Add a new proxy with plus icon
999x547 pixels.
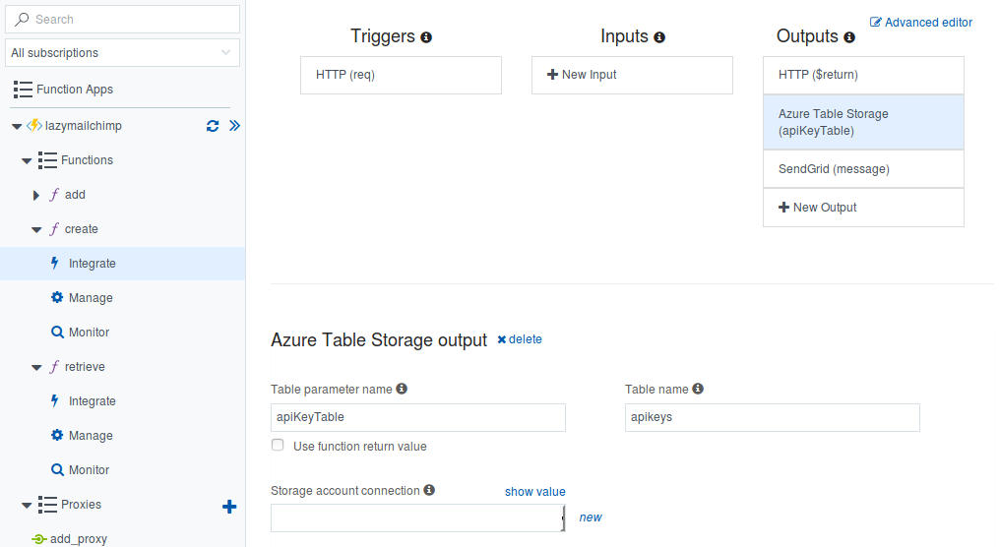(x=229, y=507)
